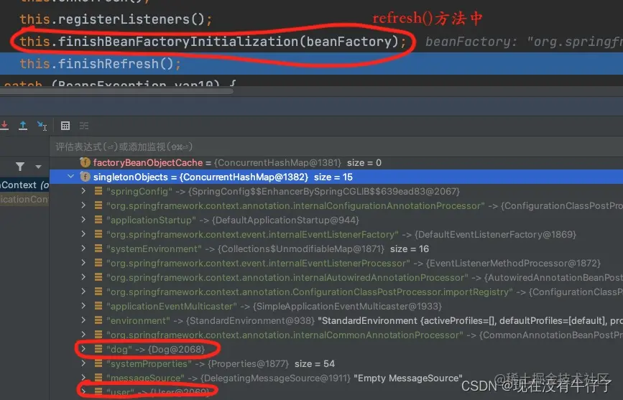Click the StandardEnvironment activeProfiles value text

[470, 320]
